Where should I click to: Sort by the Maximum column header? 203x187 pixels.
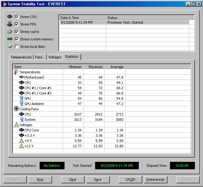point(94,67)
